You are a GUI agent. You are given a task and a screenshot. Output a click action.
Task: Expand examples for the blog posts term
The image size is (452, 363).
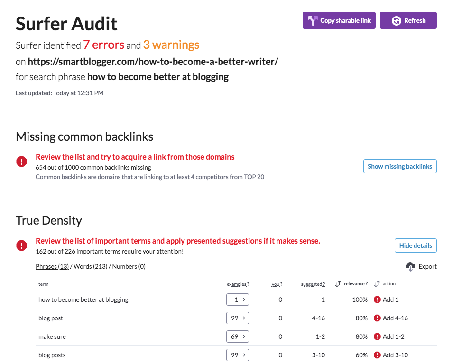(x=237, y=354)
